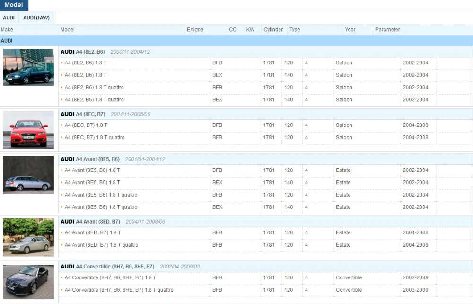Select A4 (8E2, B6) 1.8 T with BEX engine
Screen dimensions: 473x304
pyautogui.click(x=86, y=75)
